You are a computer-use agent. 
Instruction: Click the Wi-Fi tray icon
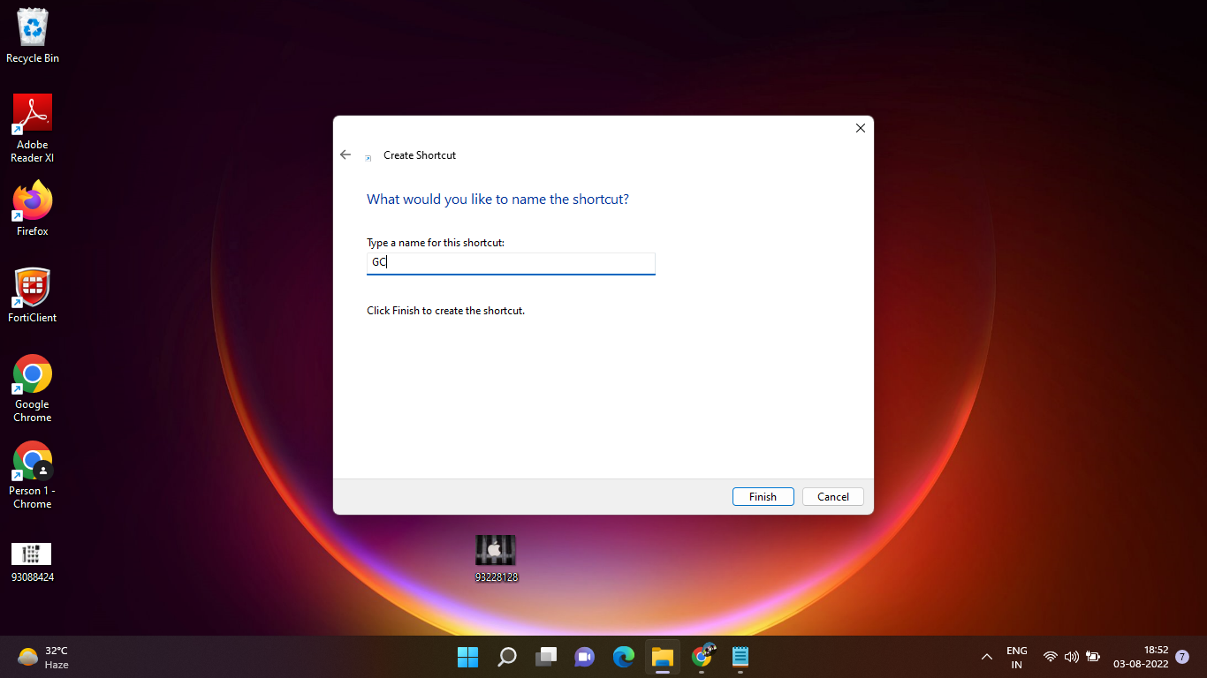[x=1050, y=657]
